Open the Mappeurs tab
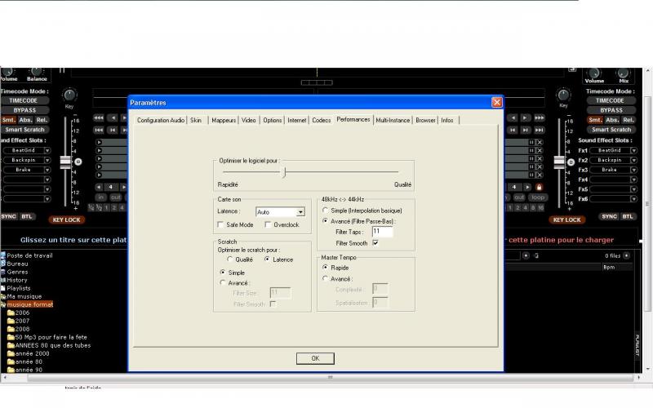653x408 pixels. click(x=224, y=120)
